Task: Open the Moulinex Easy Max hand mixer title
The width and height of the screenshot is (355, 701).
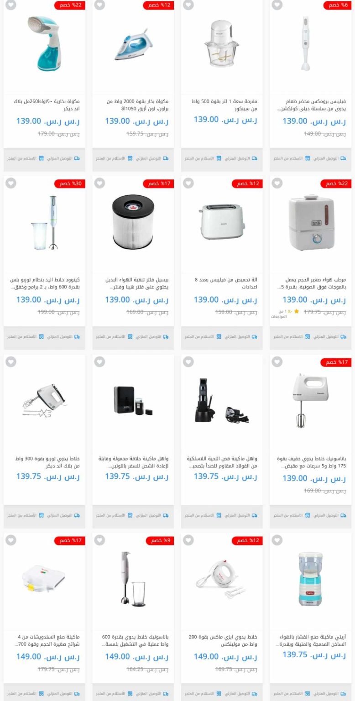Action: (223, 640)
